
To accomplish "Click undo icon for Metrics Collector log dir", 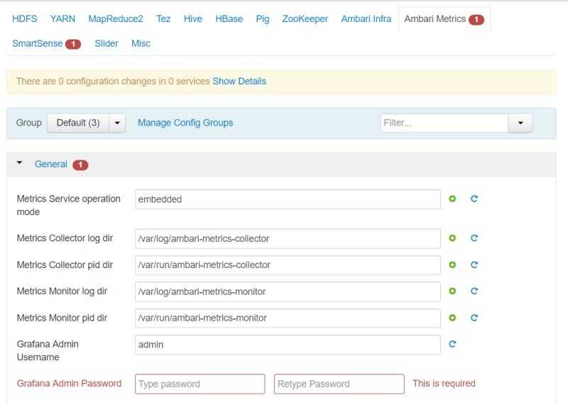I will (474, 238).
